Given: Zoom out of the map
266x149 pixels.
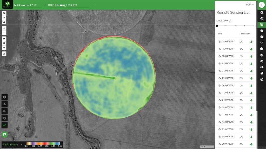Looking at the screenshot, I should [x=4, y=33].
